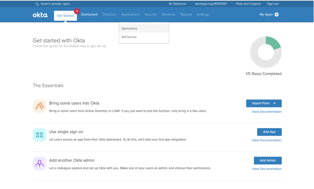Open the Security navigation menu
This screenshot has height=189, width=314.
(150, 14)
